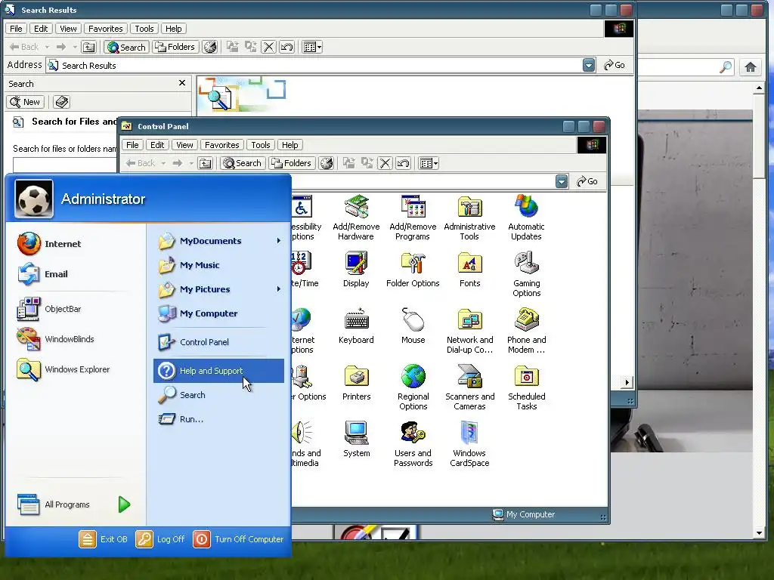774x580 pixels.
Task: Open Edit menu in Search Results window
Action: point(41,29)
